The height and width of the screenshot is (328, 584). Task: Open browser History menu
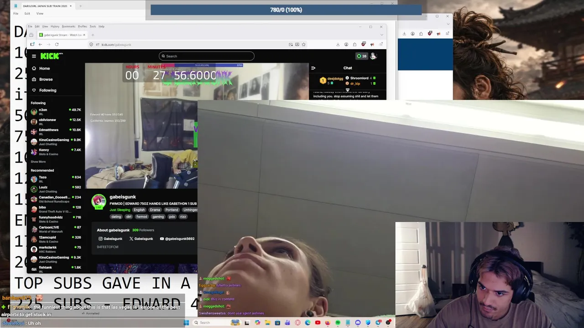(55, 26)
